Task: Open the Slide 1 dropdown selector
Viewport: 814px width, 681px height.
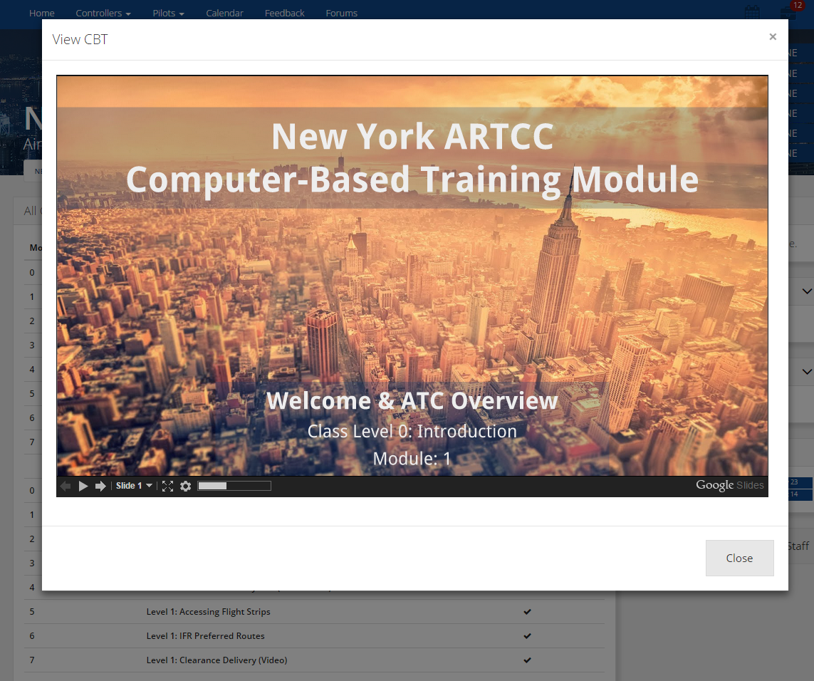Action: [134, 486]
